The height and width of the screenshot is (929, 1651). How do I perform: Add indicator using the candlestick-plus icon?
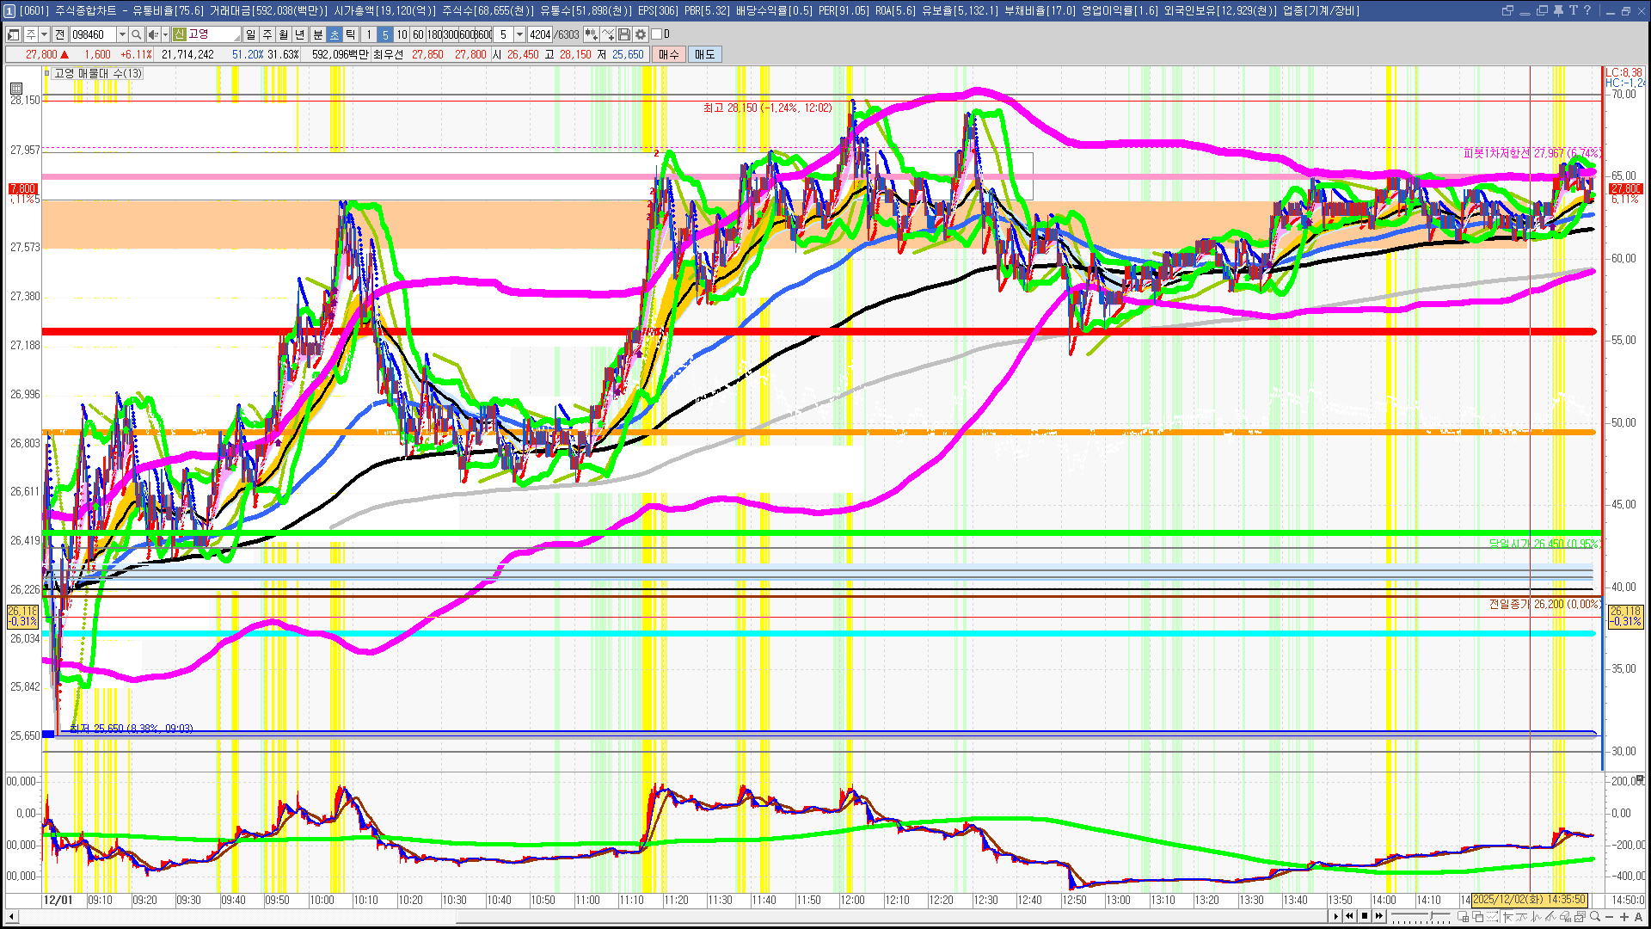click(x=591, y=34)
